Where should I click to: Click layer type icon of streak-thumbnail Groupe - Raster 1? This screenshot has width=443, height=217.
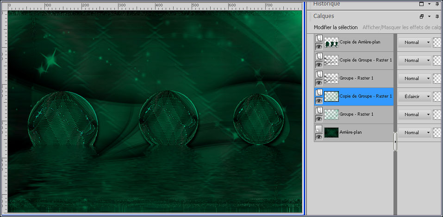319,74
